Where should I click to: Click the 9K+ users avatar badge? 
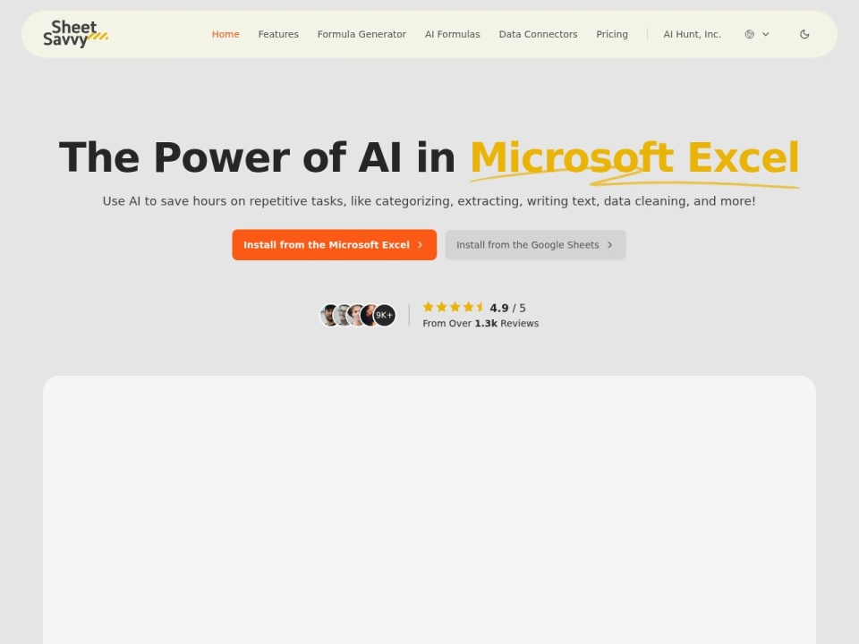pos(384,315)
